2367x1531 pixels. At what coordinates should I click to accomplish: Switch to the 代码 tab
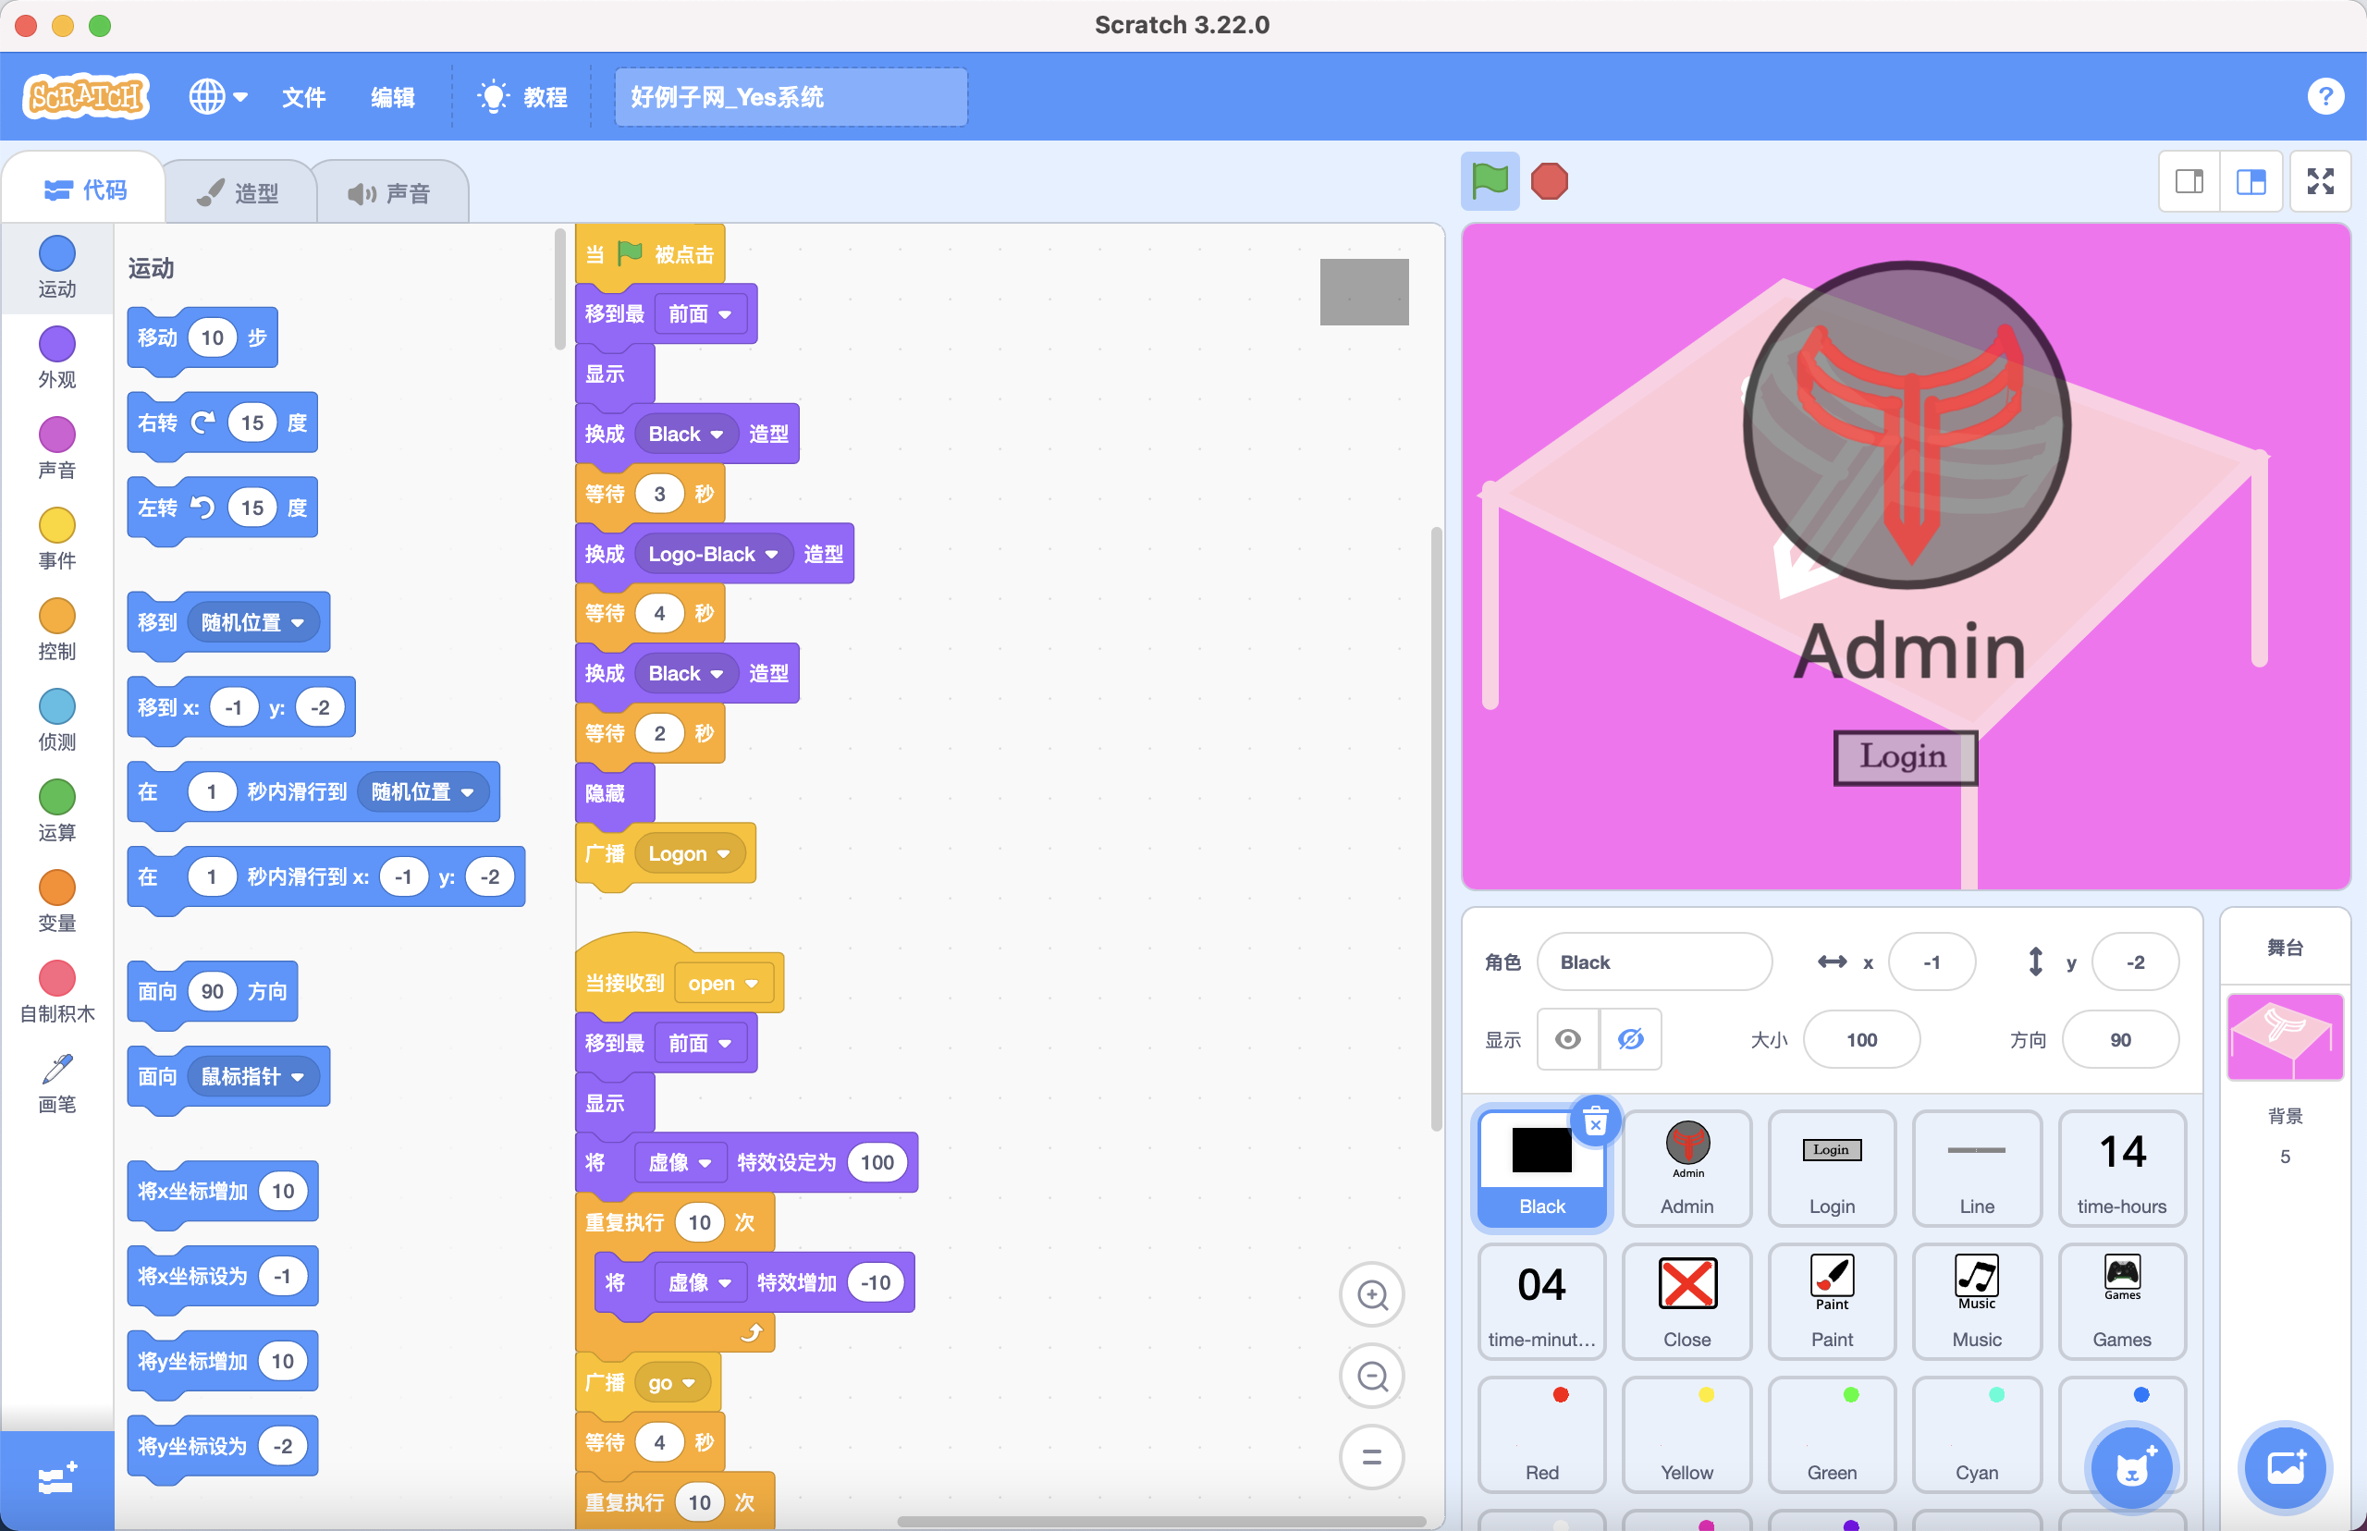pyautogui.click(x=85, y=189)
